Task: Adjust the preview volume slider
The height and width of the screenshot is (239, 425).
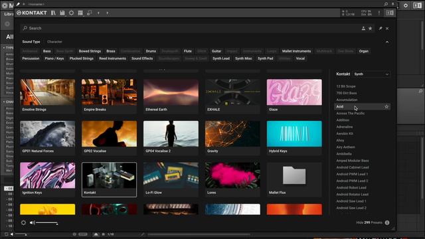Action: [x=46, y=223]
